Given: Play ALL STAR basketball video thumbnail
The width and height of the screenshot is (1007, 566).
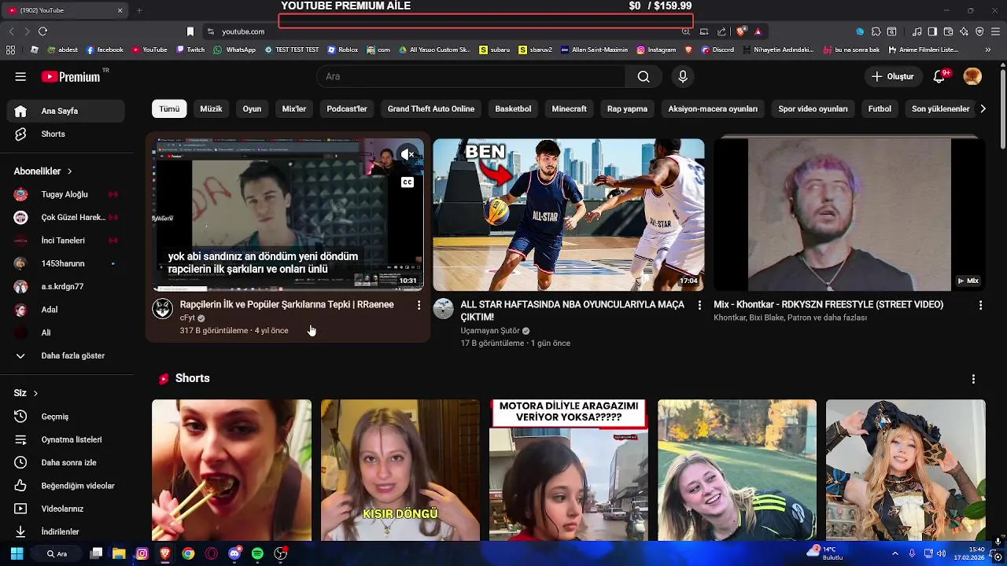Looking at the screenshot, I should tap(569, 215).
